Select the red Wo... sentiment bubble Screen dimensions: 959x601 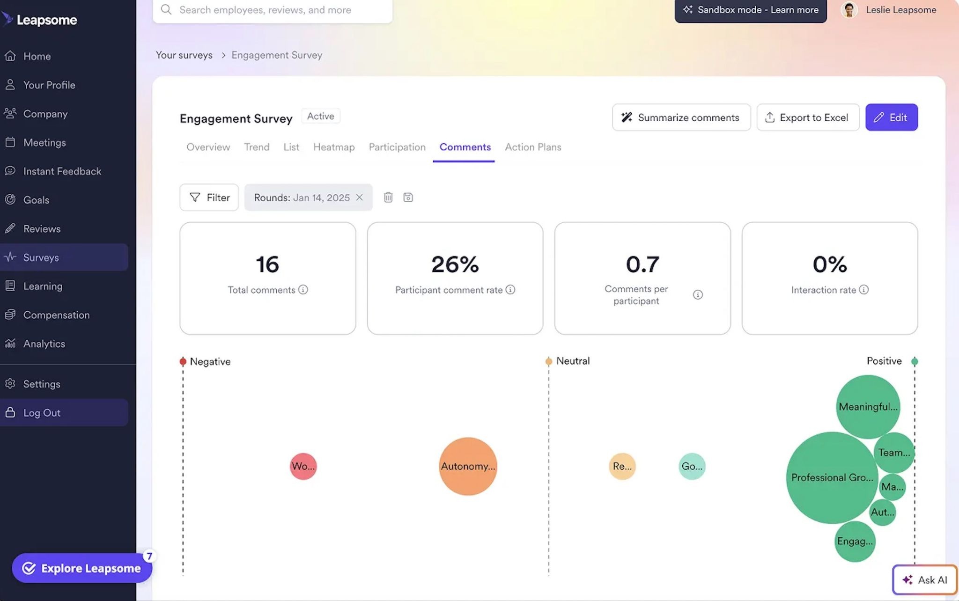303,466
